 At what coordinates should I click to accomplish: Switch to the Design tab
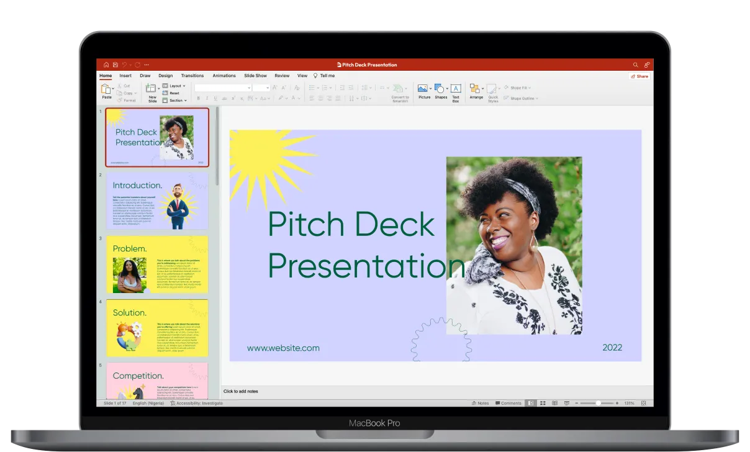165,76
